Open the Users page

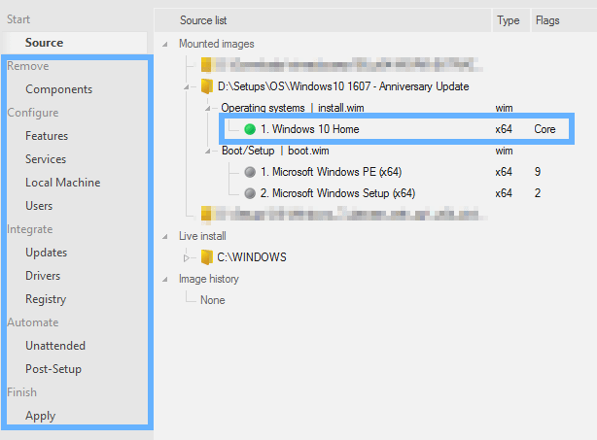[x=39, y=206]
